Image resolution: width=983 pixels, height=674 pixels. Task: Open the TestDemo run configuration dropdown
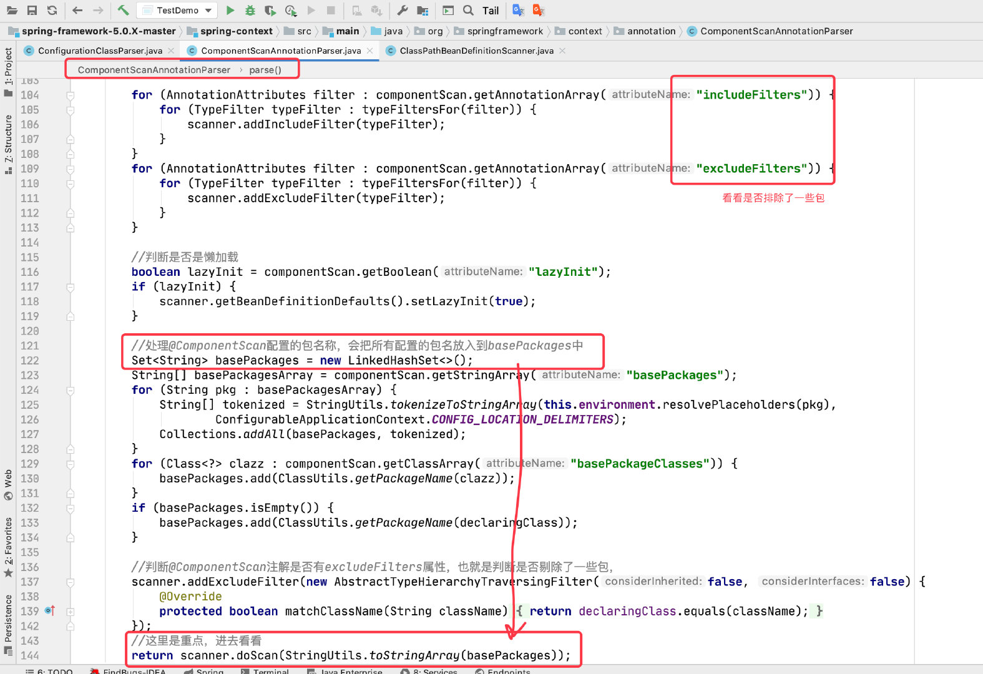tap(177, 10)
